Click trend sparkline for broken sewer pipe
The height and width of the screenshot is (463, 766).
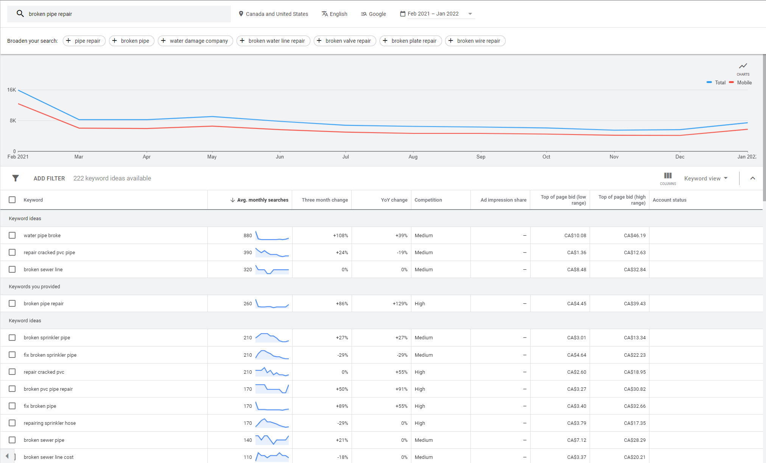pyautogui.click(x=272, y=440)
